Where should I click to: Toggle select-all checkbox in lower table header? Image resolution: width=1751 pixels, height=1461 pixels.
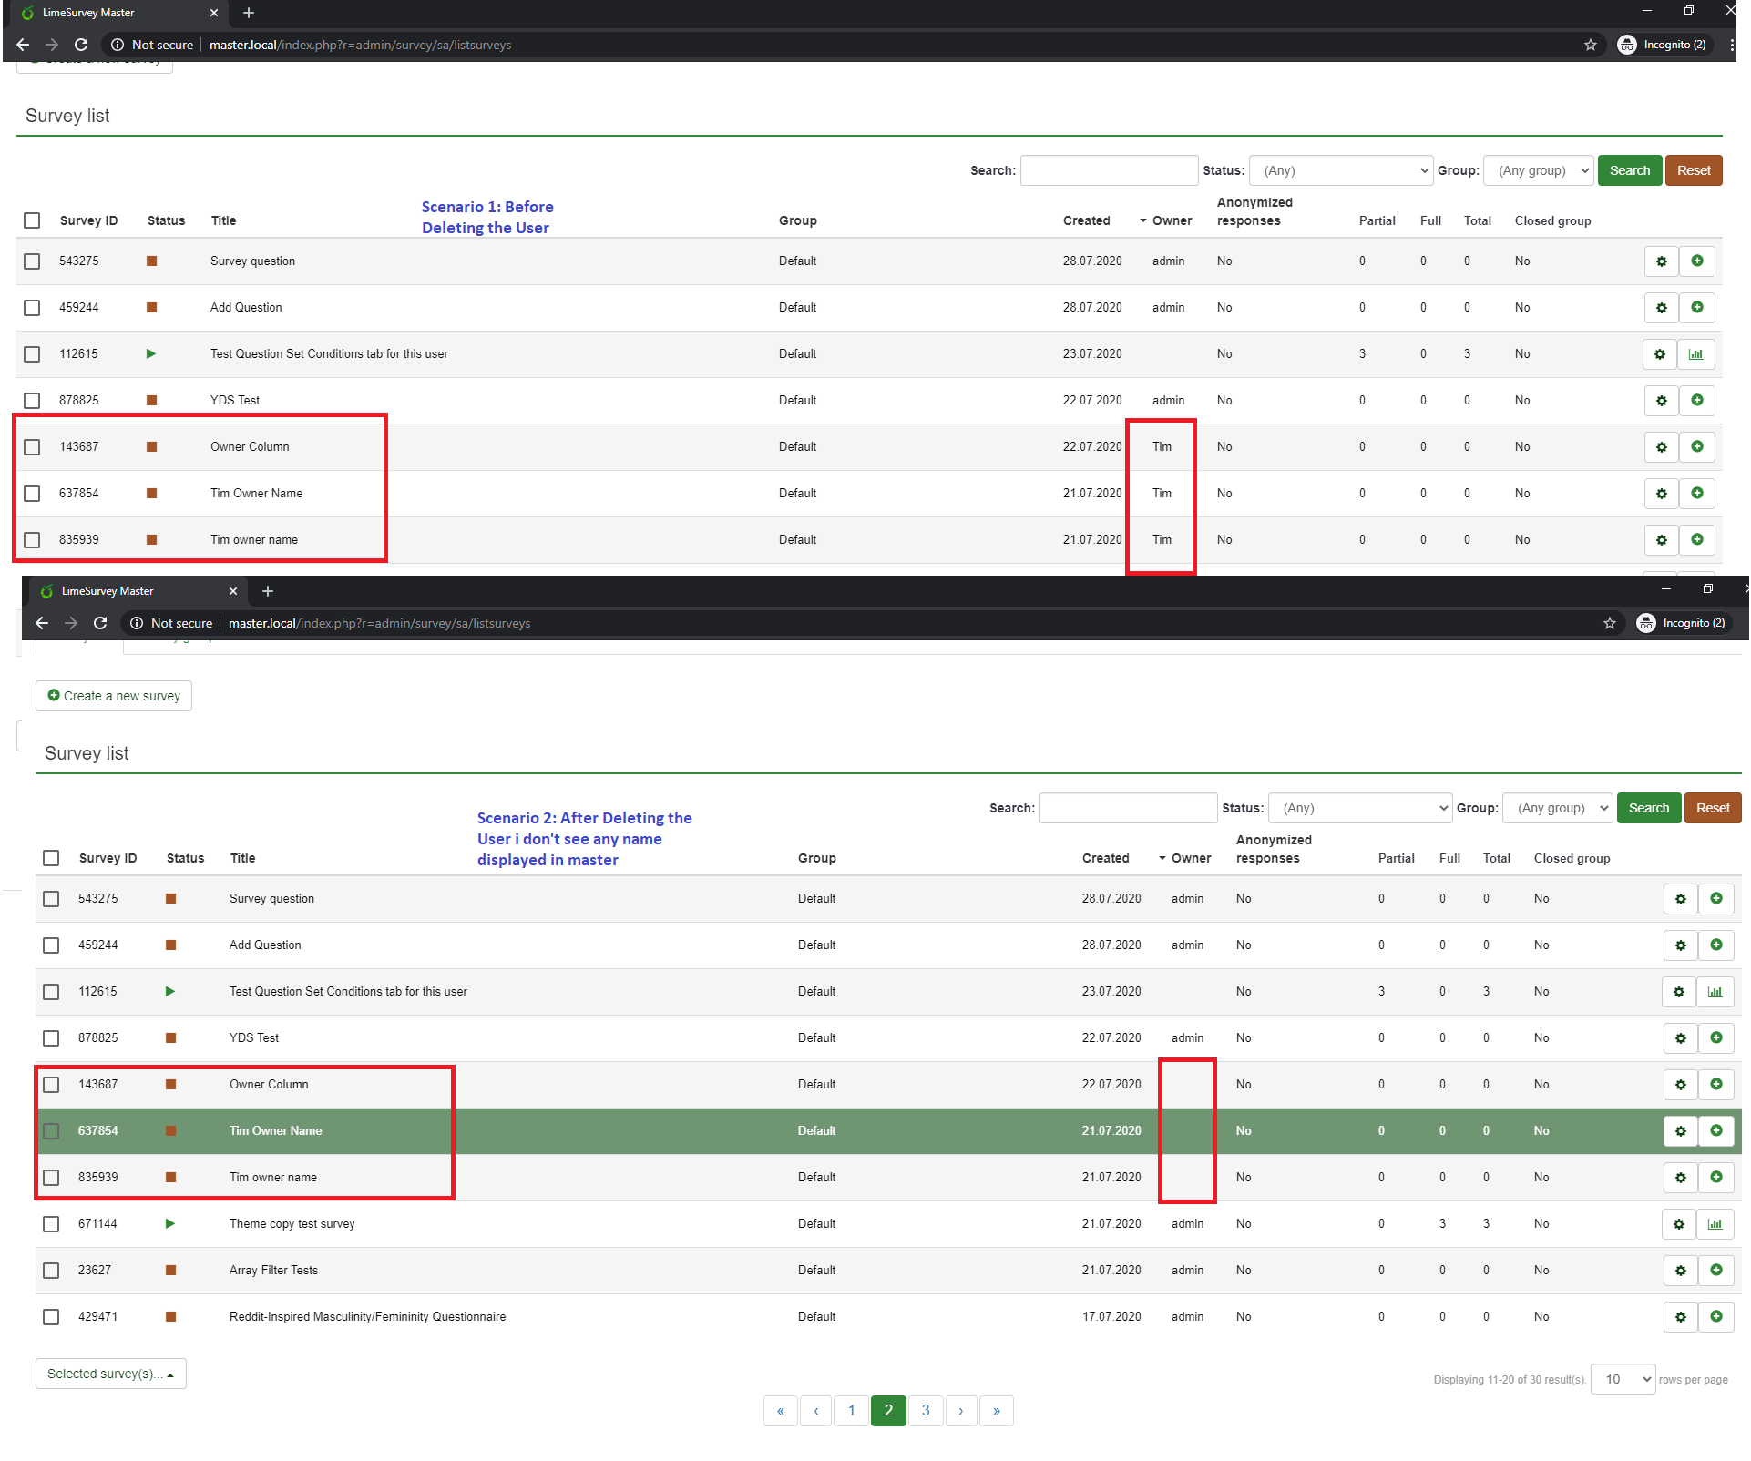51,858
